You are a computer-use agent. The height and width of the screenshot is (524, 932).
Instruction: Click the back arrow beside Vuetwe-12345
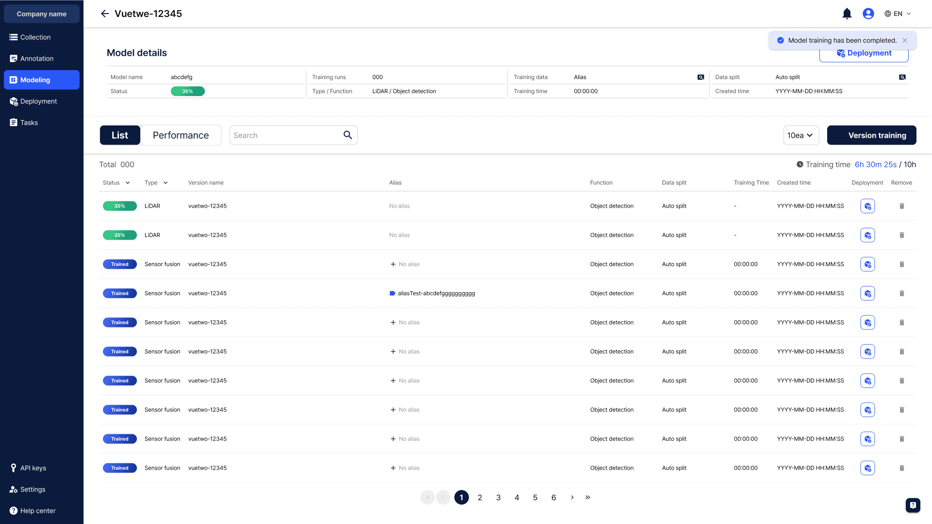coord(104,14)
